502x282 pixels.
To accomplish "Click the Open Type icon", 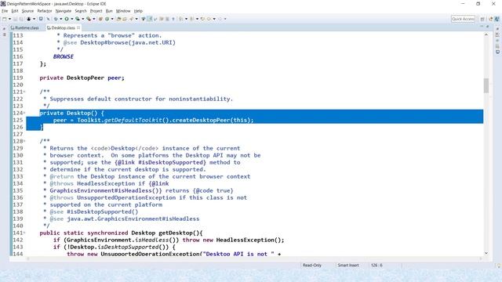I will point(118,19).
